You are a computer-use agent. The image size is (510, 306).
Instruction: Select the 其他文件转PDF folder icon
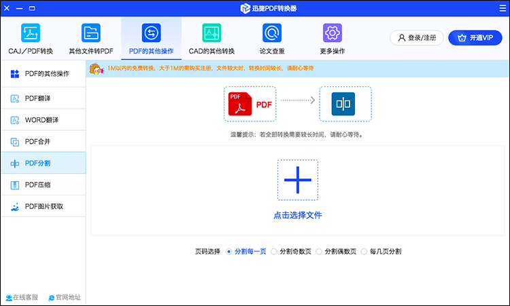point(91,33)
